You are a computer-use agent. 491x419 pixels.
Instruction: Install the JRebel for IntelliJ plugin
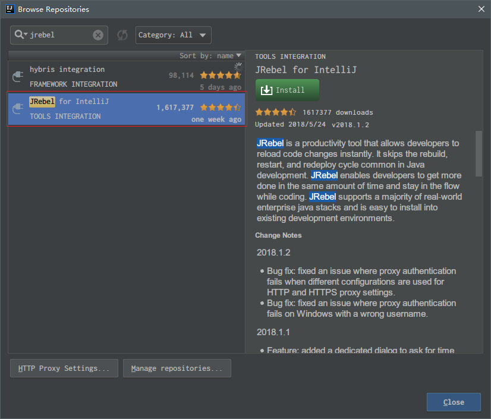click(287, 90)
